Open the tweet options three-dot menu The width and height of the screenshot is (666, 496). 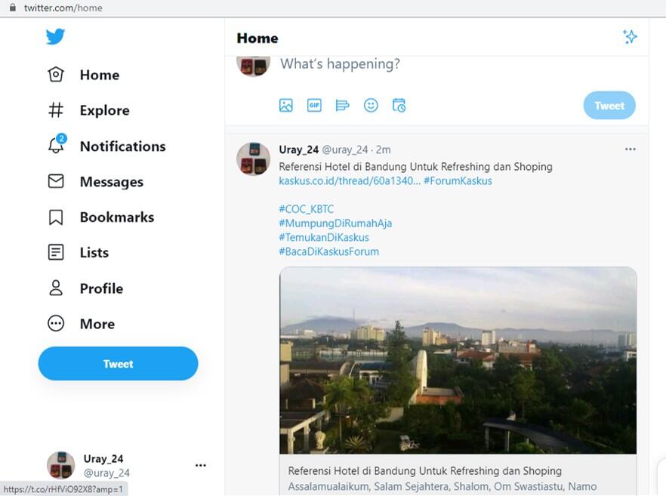click(x=631, y=149)
